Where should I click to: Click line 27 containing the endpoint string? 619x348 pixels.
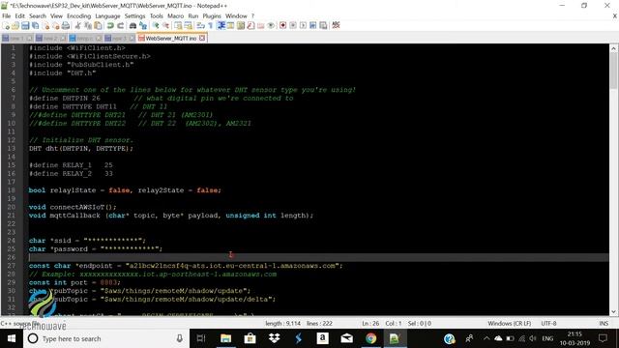click(x=186, y=266)
